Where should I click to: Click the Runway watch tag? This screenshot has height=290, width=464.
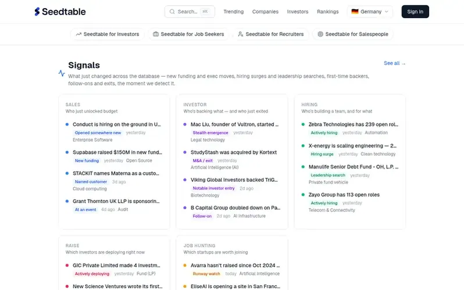(x=206, y=274)
